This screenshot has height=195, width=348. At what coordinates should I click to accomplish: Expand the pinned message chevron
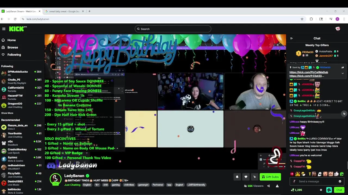[343, 73]
